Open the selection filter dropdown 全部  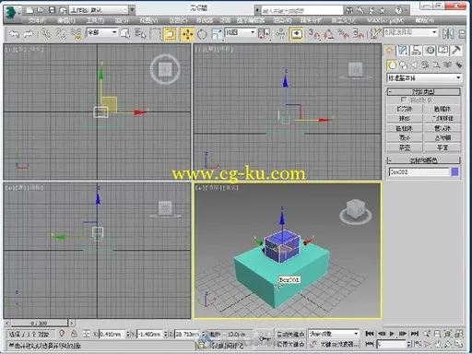point(101,32)
